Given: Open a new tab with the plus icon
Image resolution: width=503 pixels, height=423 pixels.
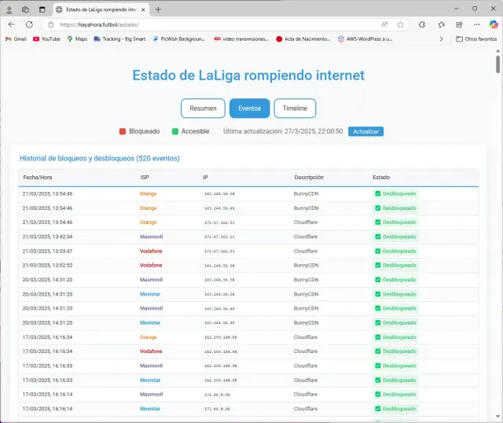Looking at the screenshot, I should [158, 9].
